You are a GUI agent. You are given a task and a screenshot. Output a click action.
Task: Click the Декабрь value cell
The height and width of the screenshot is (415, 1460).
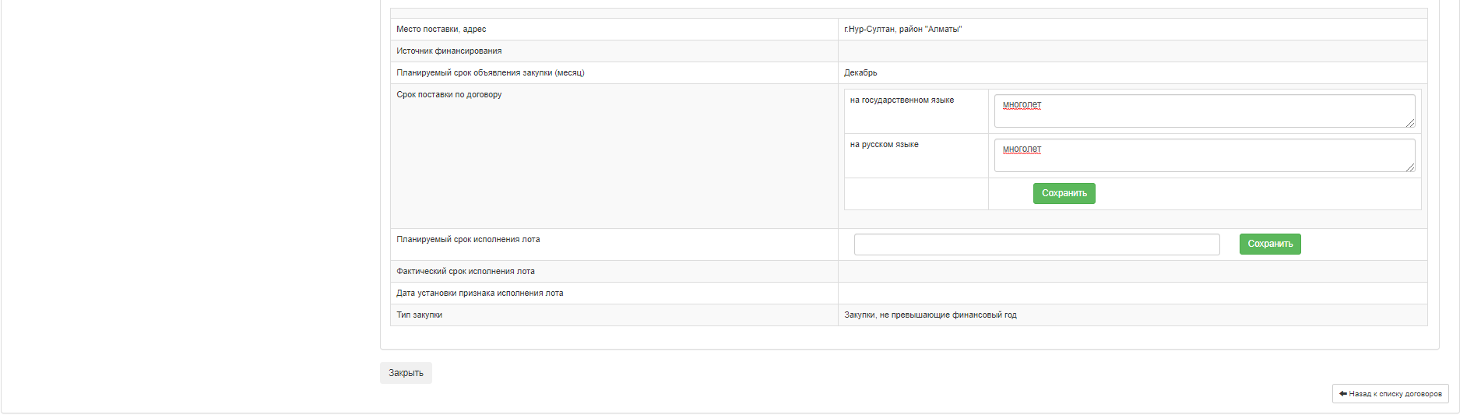(860, 73)
